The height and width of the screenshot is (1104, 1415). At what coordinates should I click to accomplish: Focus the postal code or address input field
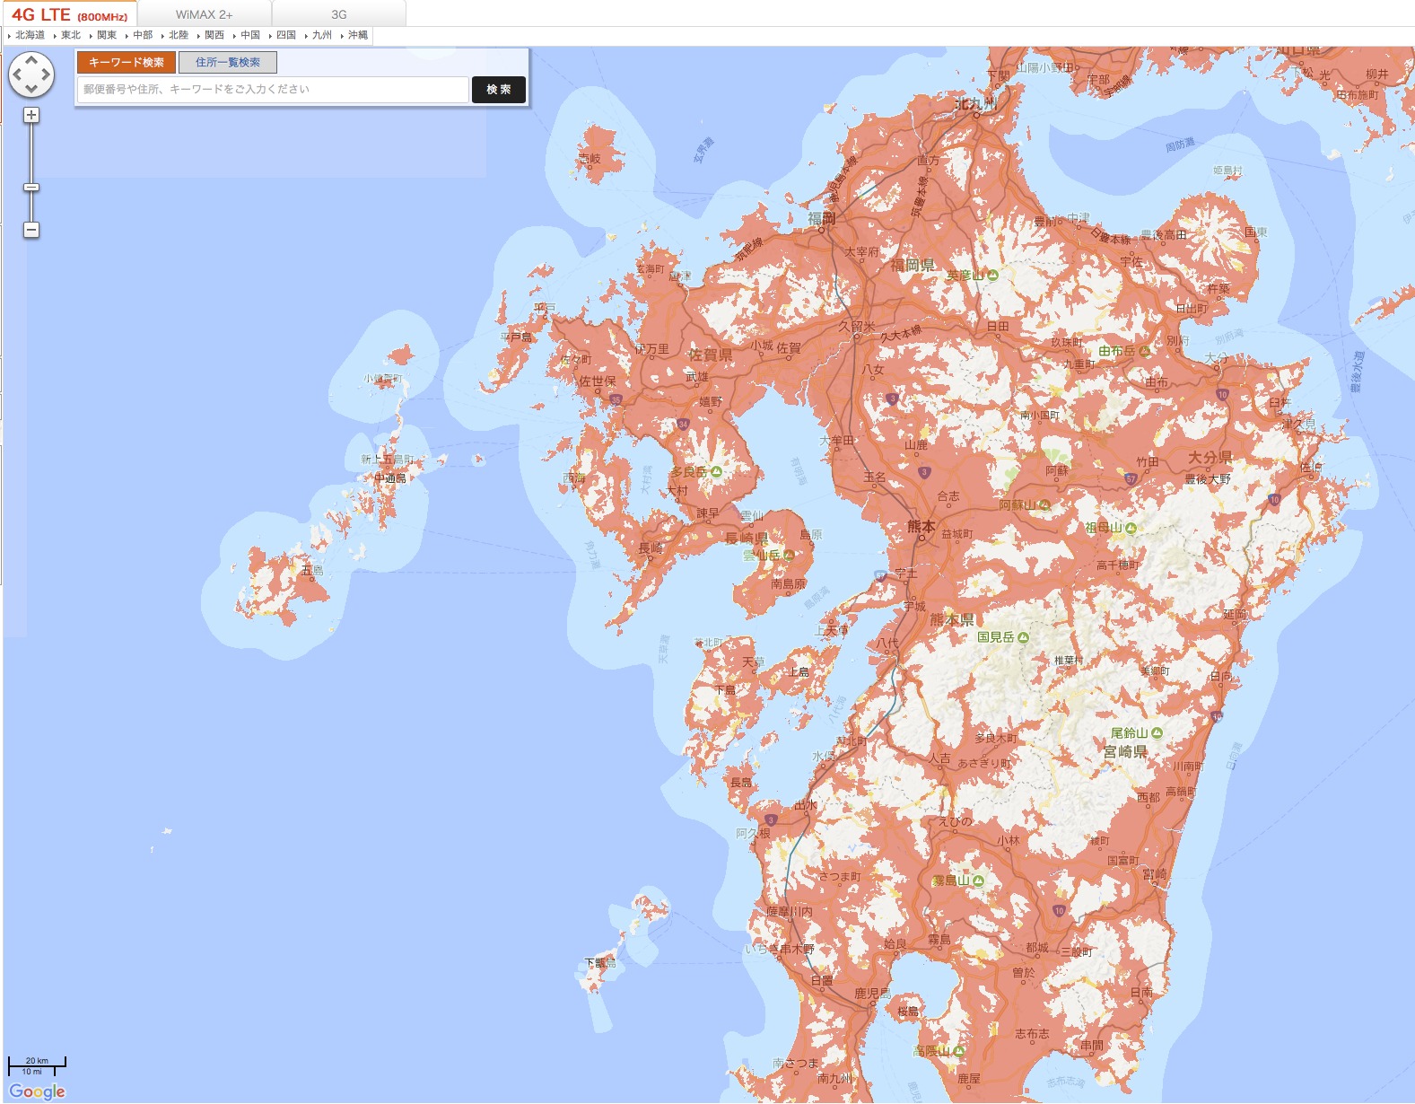tap(273, 90)
